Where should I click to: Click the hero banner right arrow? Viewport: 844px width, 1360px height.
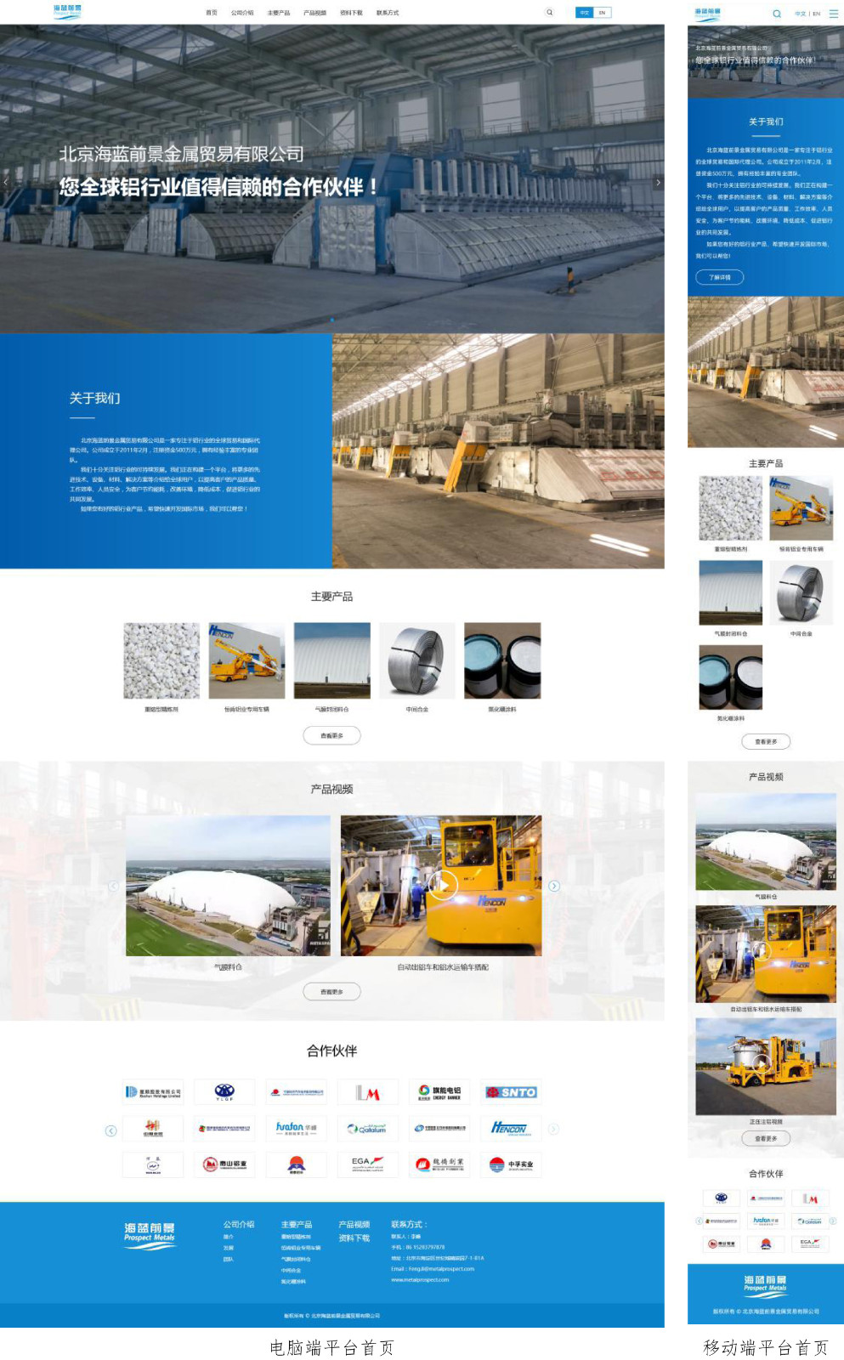coord(658,183)
